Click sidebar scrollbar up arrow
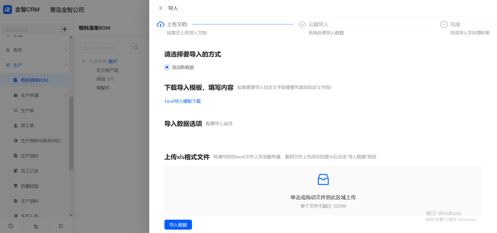This screenshot has height=233, width=497. (71, 37)
